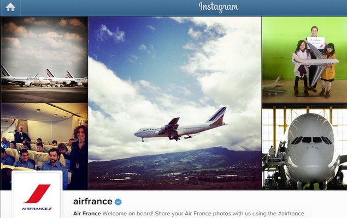Image resolution: width=347 pixels, height=218 pixels.
Task: Go to the Instagram home icon
Action: (10, 7)
